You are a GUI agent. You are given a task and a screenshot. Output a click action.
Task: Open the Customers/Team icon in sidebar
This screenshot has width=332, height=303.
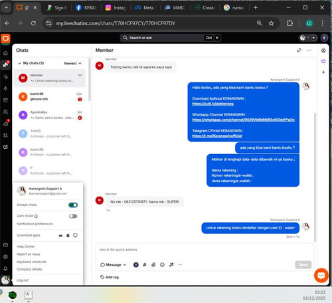6,112
